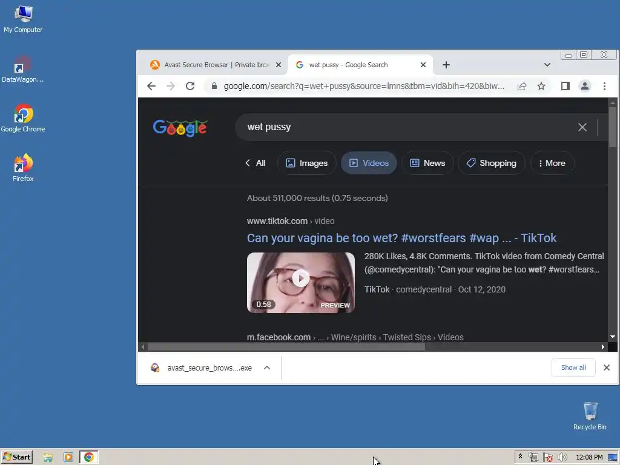Image resolution: width=620 pixels, height=465 pixels.
Task: Switch to Images results filter
Action: 307,163
